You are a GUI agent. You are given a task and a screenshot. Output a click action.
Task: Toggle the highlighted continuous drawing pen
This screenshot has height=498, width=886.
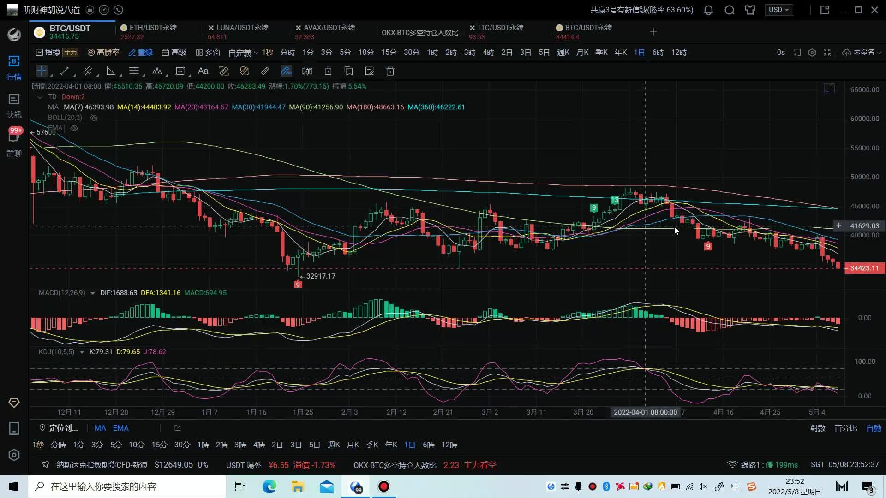[x=286, y=71]
